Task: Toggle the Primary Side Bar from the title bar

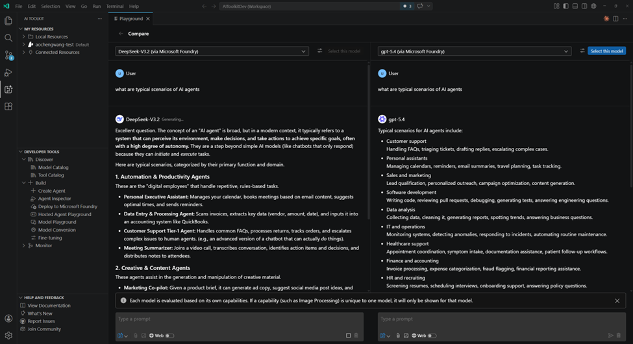Action: (565, 6)
